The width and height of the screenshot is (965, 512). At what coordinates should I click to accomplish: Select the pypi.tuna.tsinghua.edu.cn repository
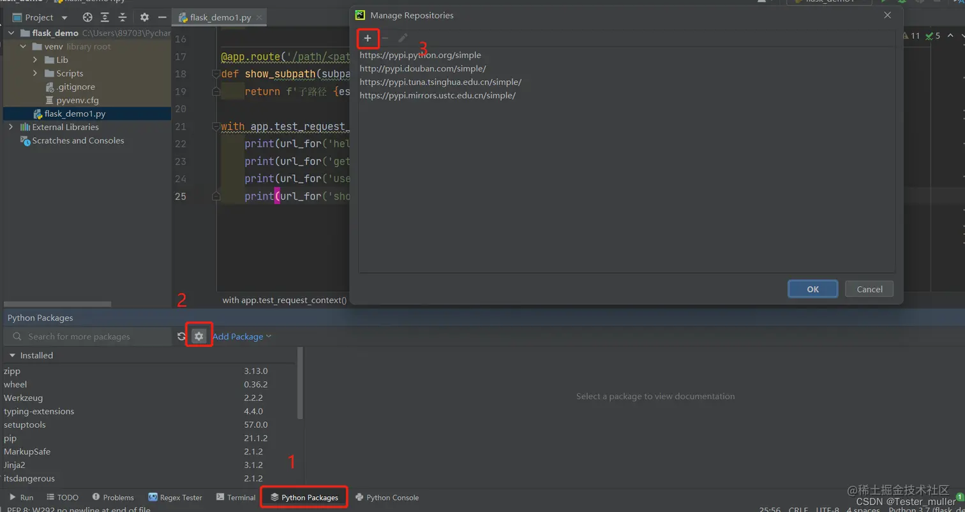pos(440,82)
